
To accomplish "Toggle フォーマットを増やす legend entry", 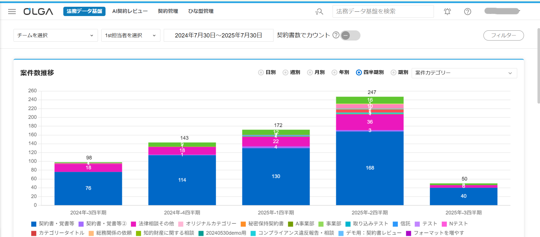I will [435, 233].
